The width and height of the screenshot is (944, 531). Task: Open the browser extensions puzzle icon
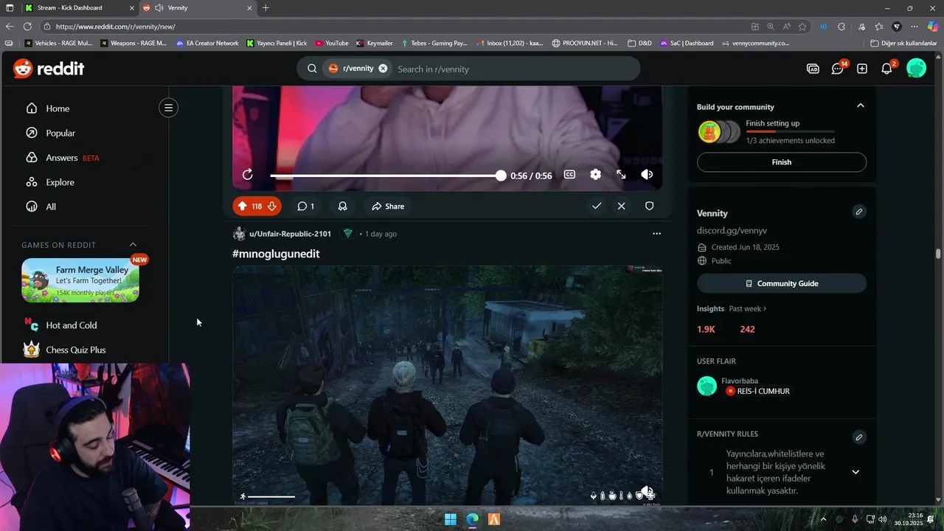[x=841, y=27]
